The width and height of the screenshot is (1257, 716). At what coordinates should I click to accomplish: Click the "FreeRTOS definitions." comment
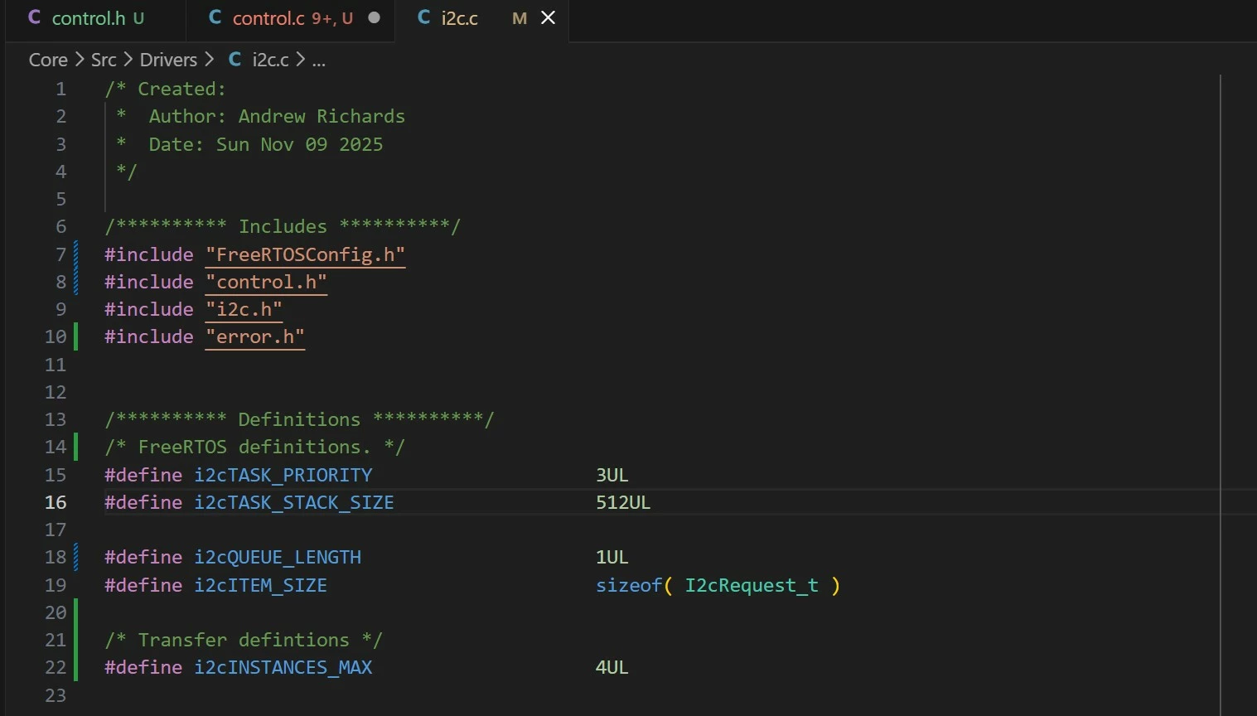254,447
